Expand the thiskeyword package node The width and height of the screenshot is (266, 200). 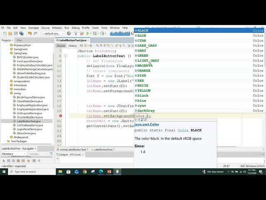click(8, 137)
